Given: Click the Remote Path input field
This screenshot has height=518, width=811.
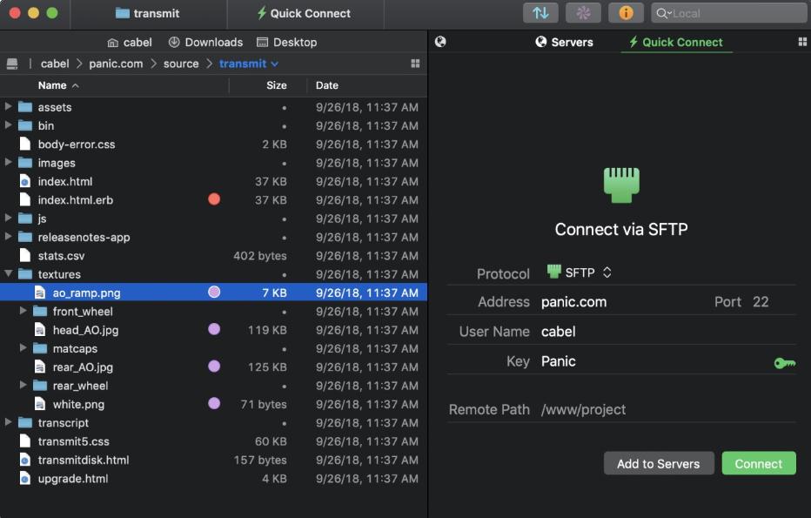Looking at the screenshot, I should pos(666,409).
